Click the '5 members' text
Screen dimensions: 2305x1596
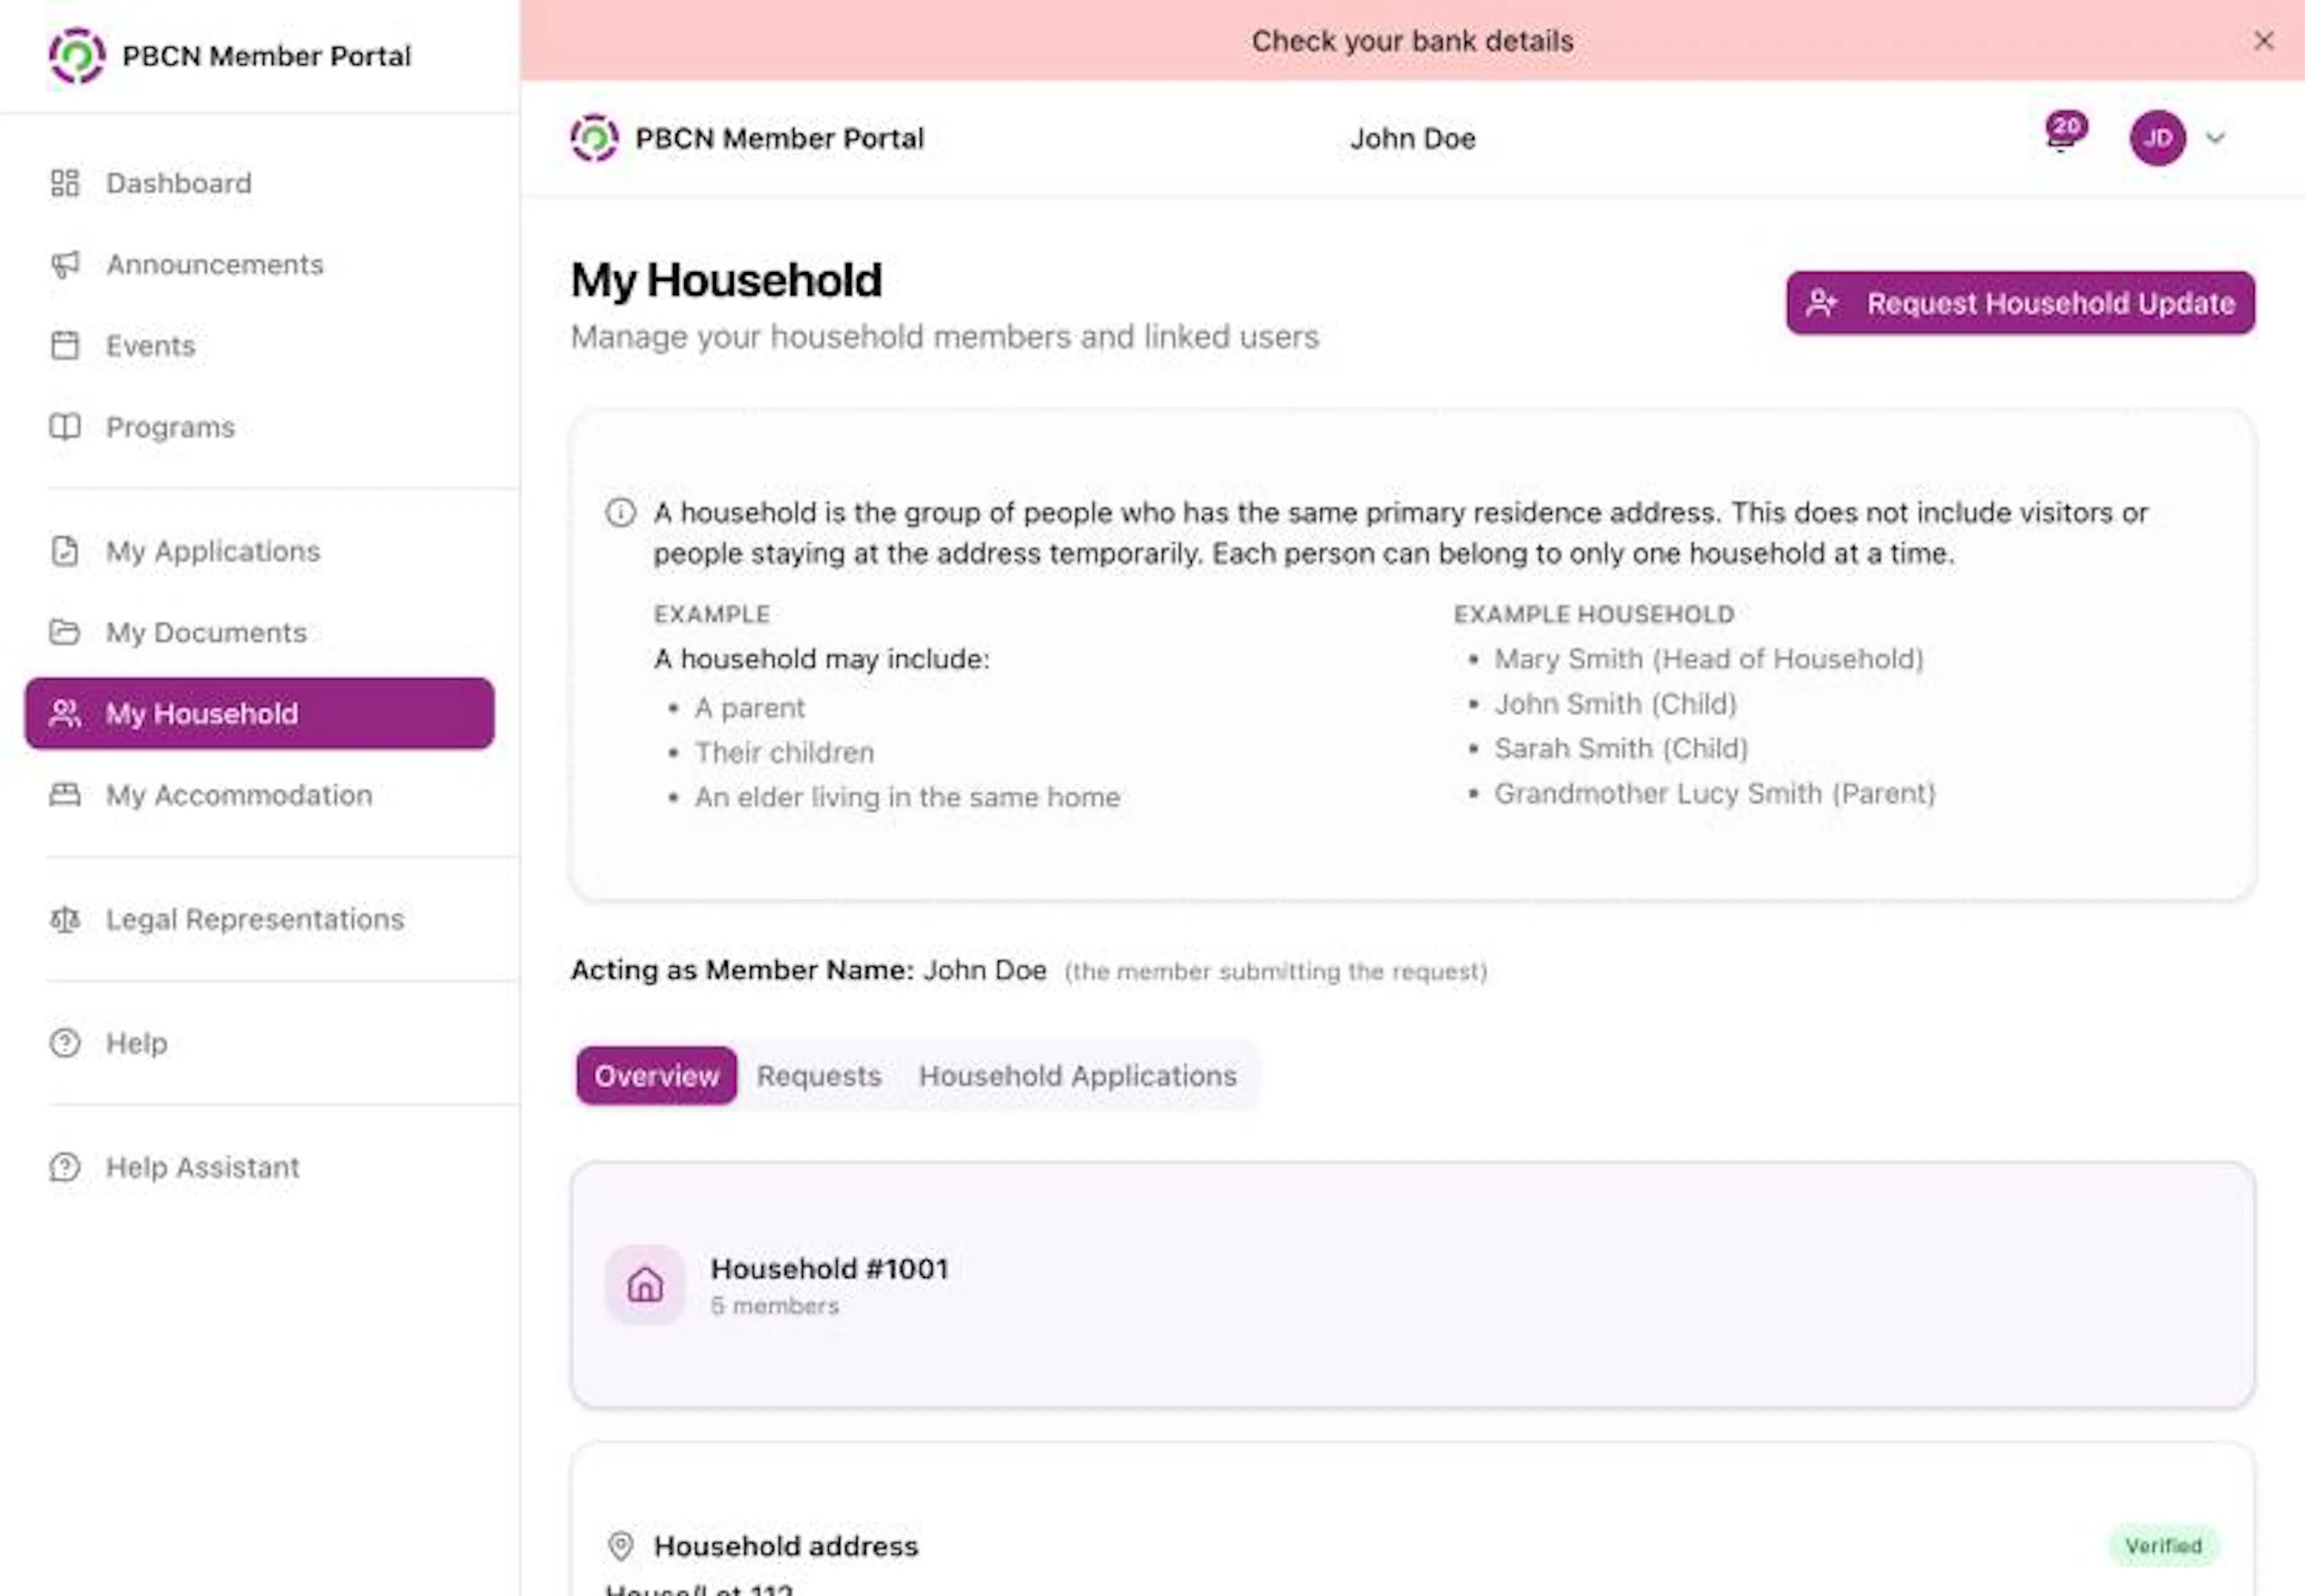click(774, 1306)
